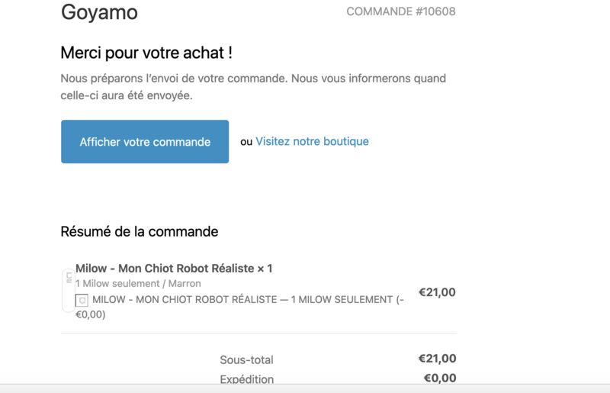610x393 pixels.
Task: Click the Sous-total amount €21,00
Action: (437, 359)
